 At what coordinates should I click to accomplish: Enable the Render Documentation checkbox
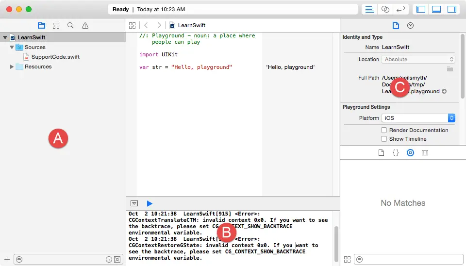(384, 130)
